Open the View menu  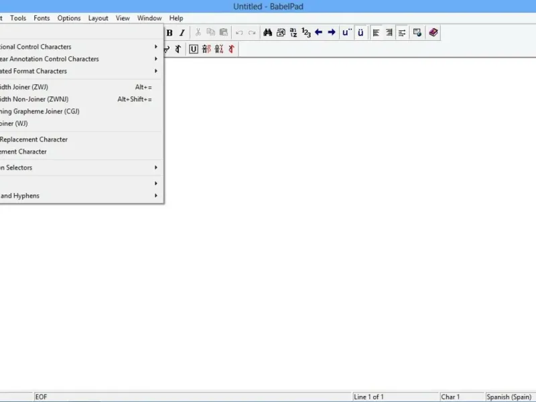coord(123,18)
